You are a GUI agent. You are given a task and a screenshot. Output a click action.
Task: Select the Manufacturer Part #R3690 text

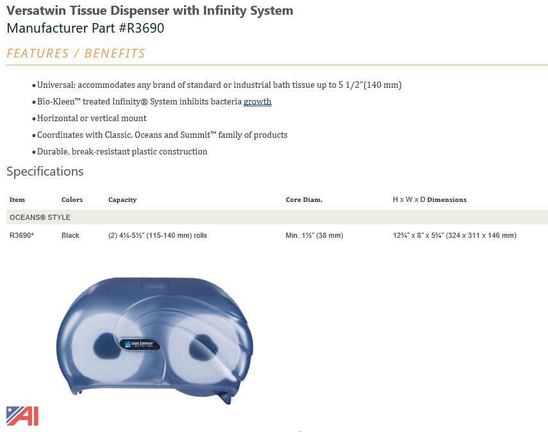pos(85,28)
